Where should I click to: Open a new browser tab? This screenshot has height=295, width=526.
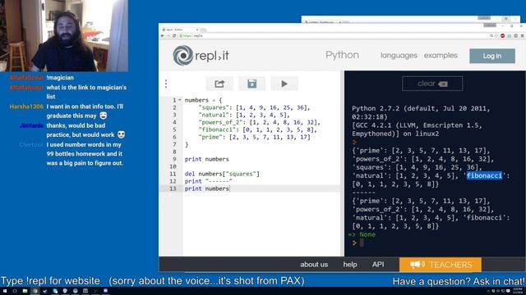(x=204, y=29)
